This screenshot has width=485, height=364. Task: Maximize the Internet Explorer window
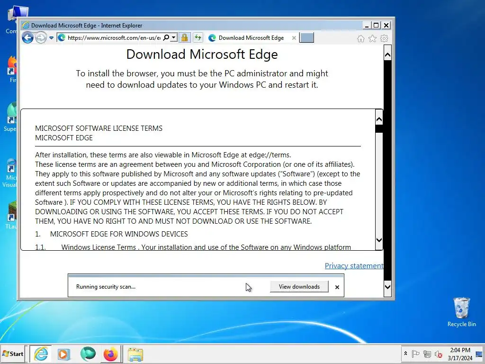376,26
